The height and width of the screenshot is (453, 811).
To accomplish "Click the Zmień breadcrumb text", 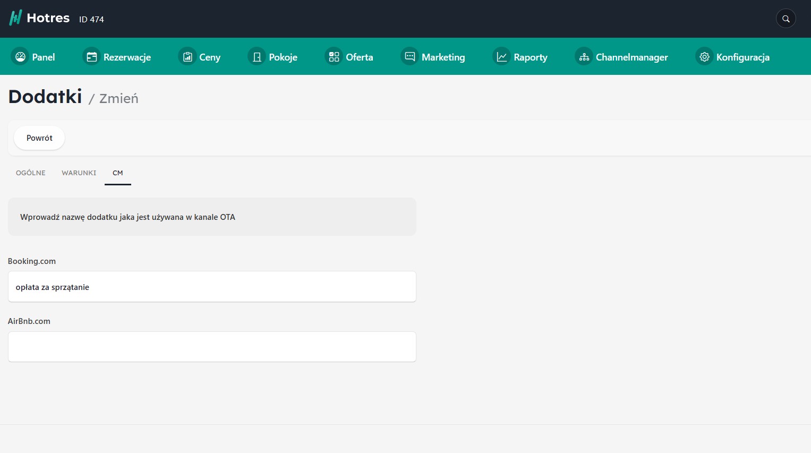I will [118, 98].
